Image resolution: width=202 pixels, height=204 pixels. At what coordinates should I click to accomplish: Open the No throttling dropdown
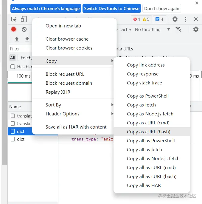tap(153, 30)
